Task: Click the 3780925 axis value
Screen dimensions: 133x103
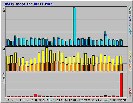Action: pyautogui.click(x=4, y=78)
